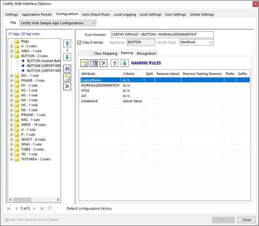Click the Page folder icon in tree
The width and height of the screenshot is (259, 226).
pos(17,41)
